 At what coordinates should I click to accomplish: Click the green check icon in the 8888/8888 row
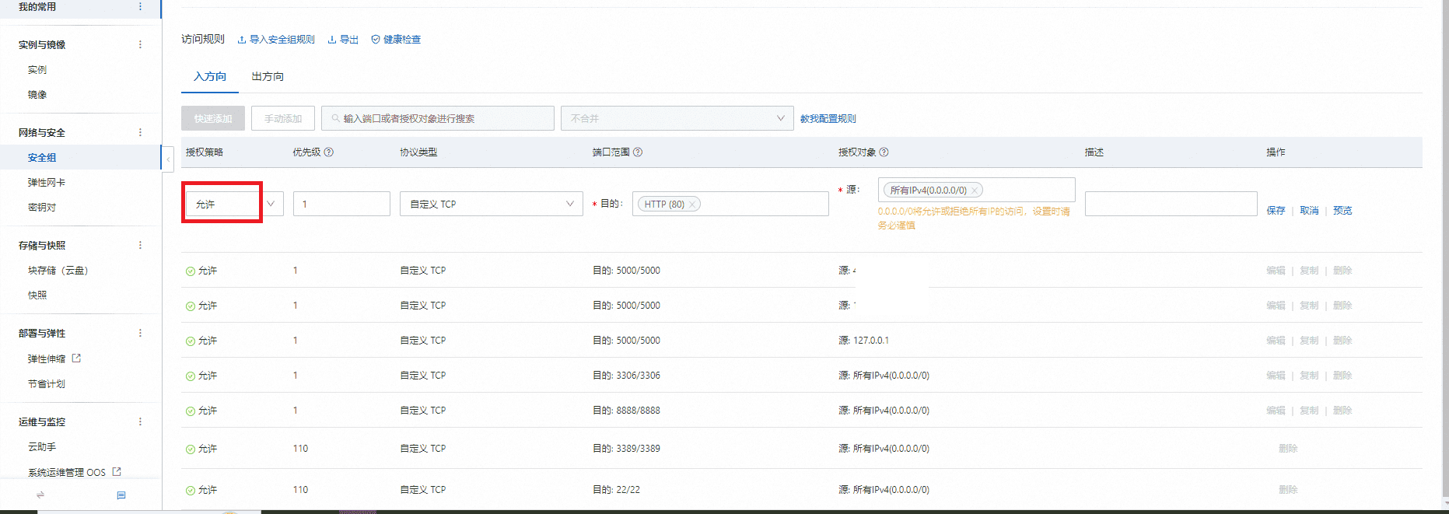tap(191, 411)
